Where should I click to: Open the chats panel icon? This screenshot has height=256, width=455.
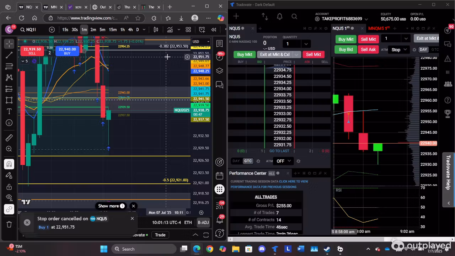219,85
